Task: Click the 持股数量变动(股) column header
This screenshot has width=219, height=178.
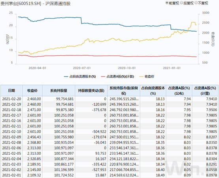Action: click(91, 90)
